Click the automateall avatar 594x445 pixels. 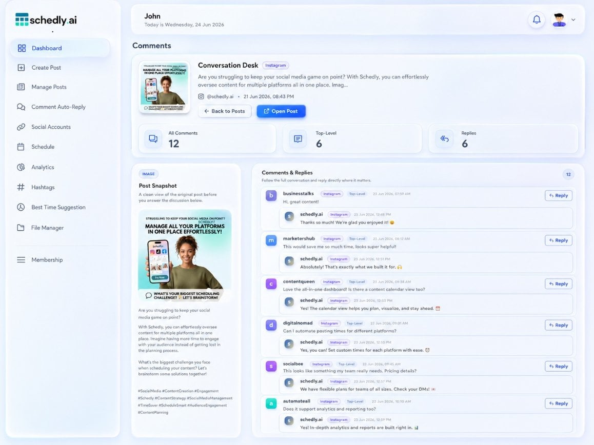point(271,403)
